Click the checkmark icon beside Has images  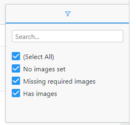[x=16, y=93]
